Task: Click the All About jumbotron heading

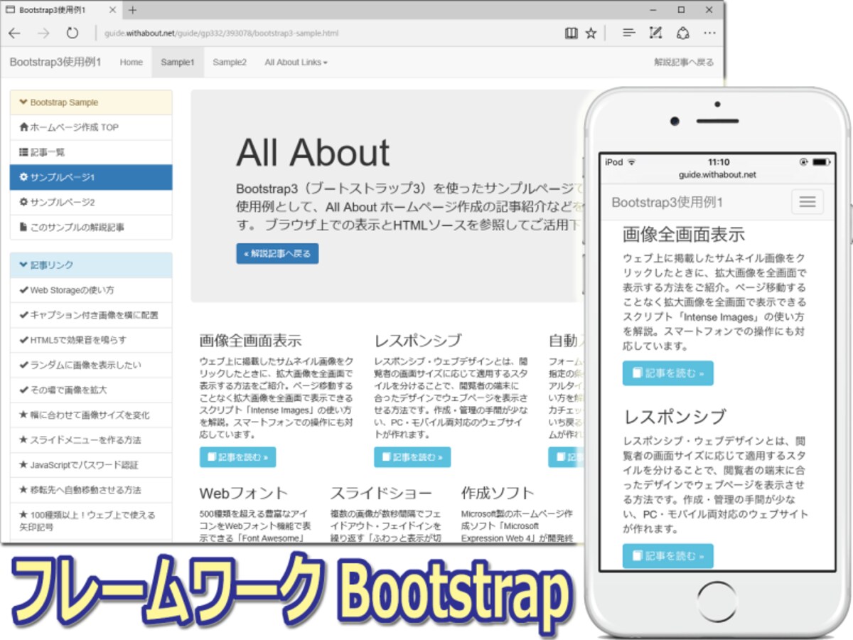Action: click(x=313, y=152)
